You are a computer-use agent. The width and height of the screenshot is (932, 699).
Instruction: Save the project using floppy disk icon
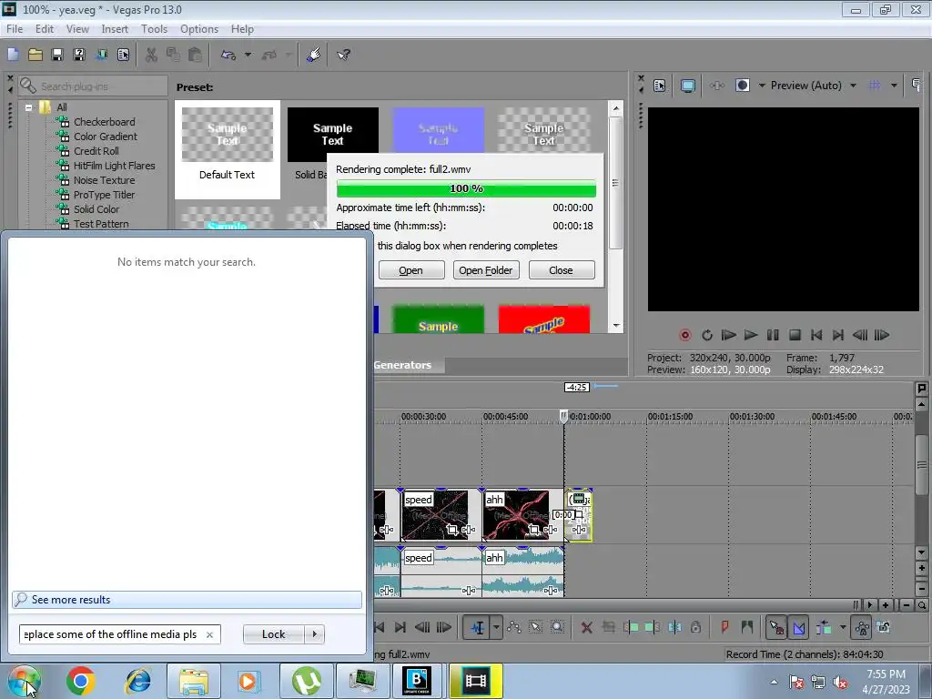(57, 56)
